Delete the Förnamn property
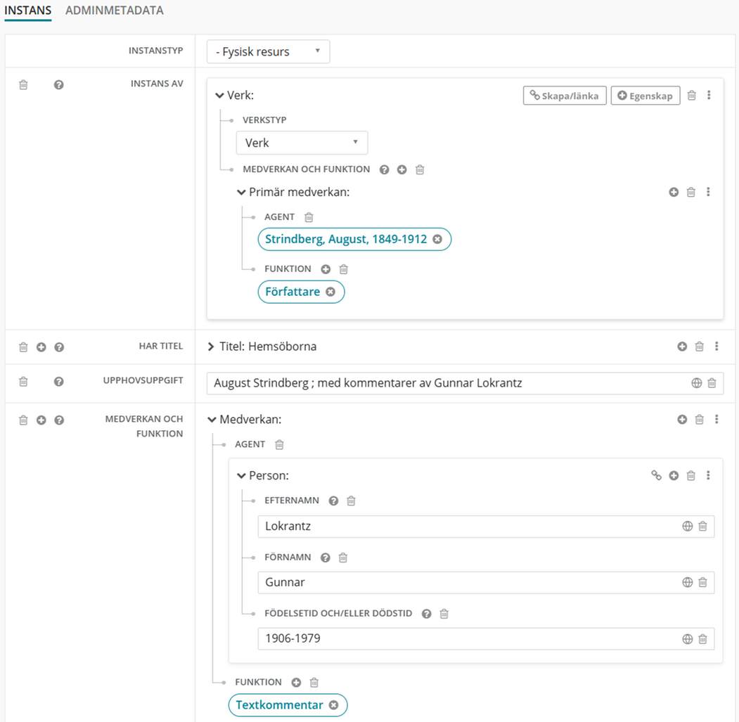Screen dimensions: 739x722 [x=343, y=558]
